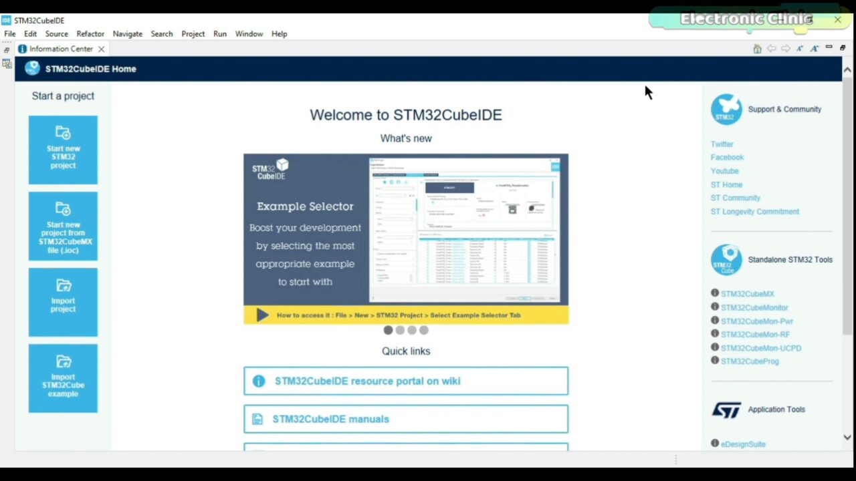
Task: Open the File menu
Action: (x=10, y=33)
